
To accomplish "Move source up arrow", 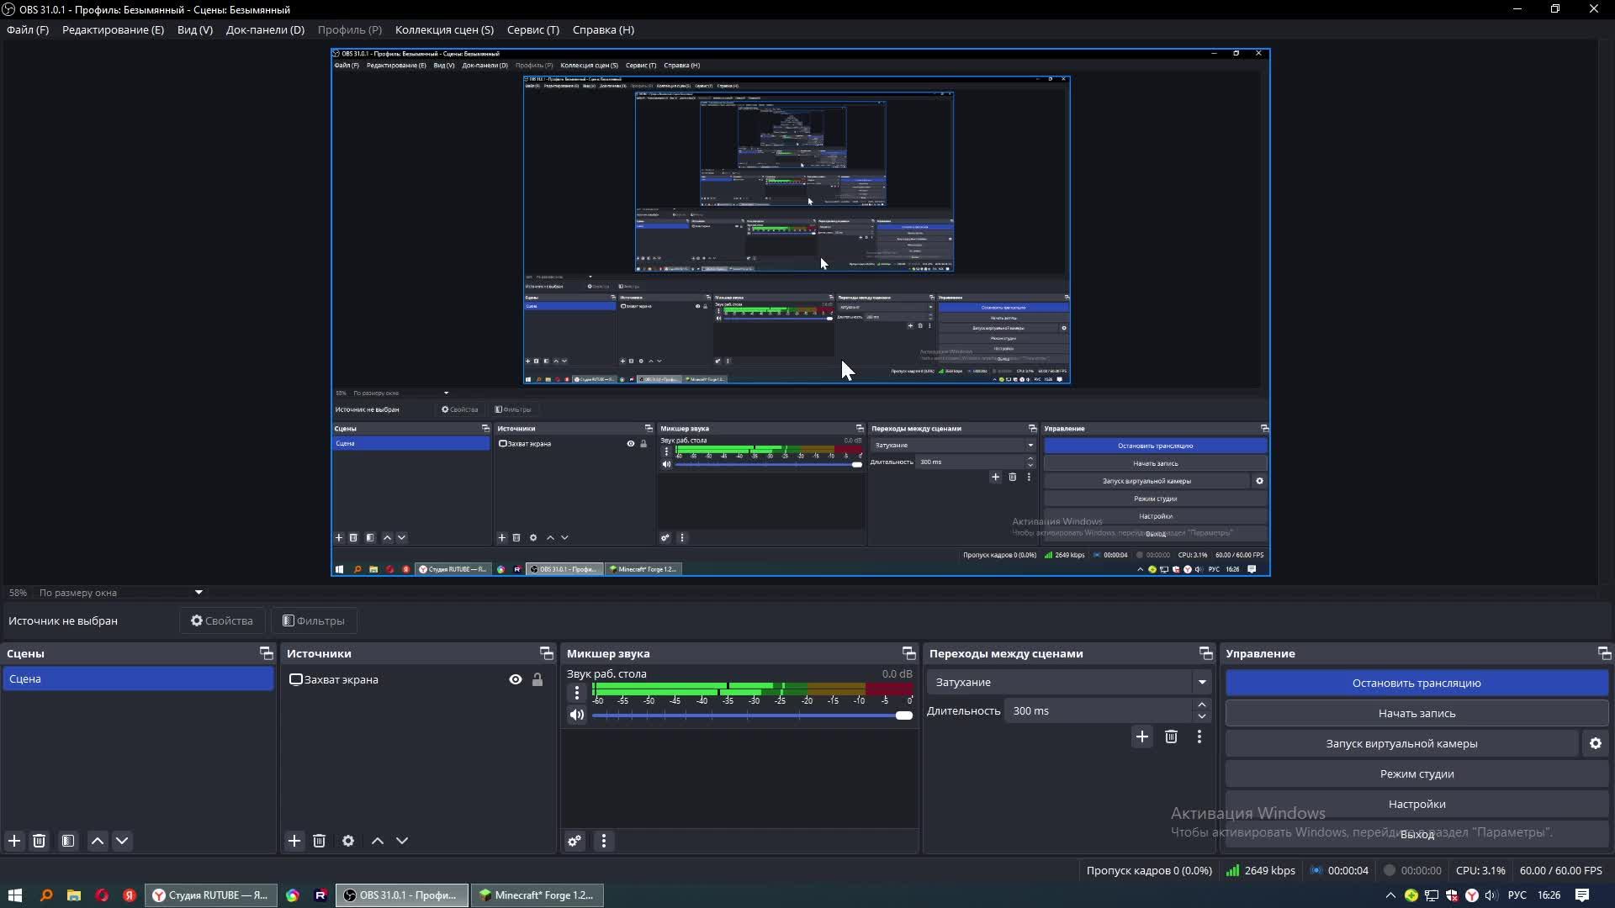I will click(x=378, y=841).
